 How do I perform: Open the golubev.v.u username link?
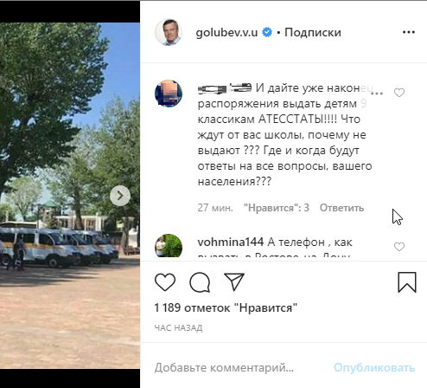(x=226, y=32)
